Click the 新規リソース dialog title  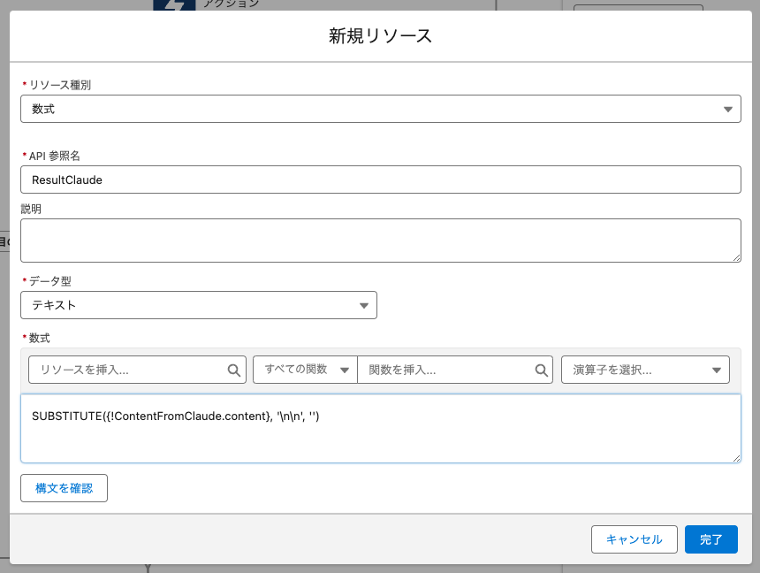point(381,36)
